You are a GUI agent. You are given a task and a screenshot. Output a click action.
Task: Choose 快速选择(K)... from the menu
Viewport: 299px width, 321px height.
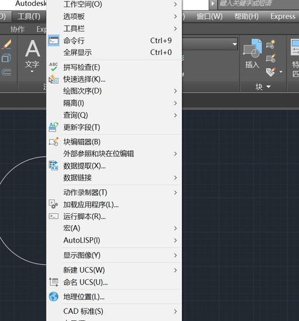point(114,79)
